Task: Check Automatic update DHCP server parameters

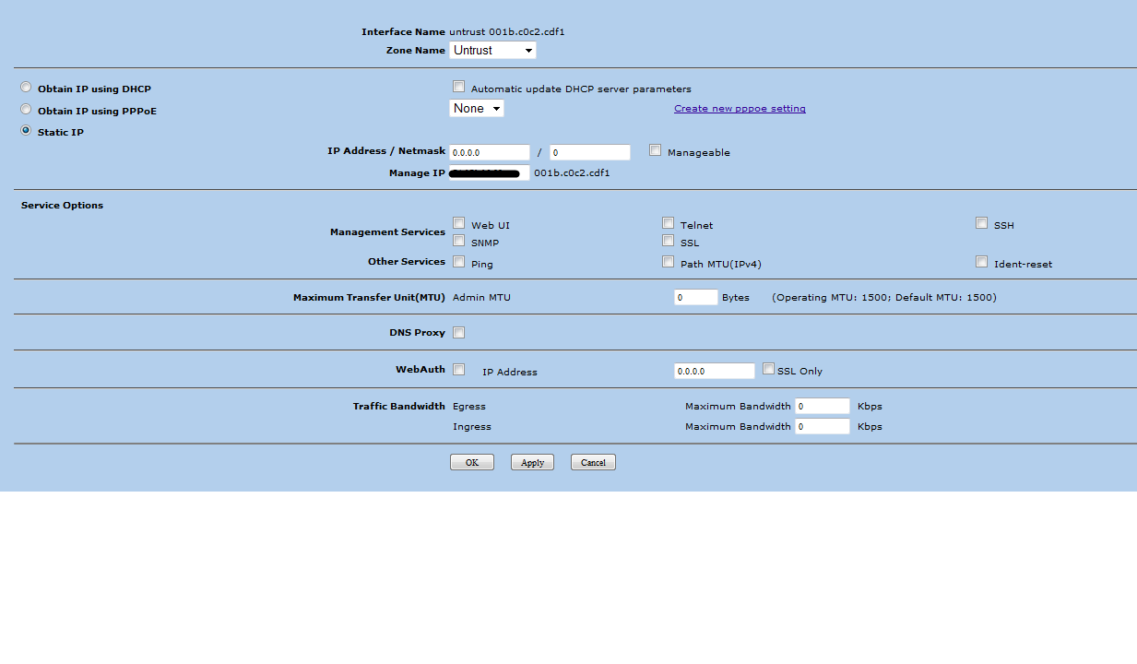Action: [458, 86]
